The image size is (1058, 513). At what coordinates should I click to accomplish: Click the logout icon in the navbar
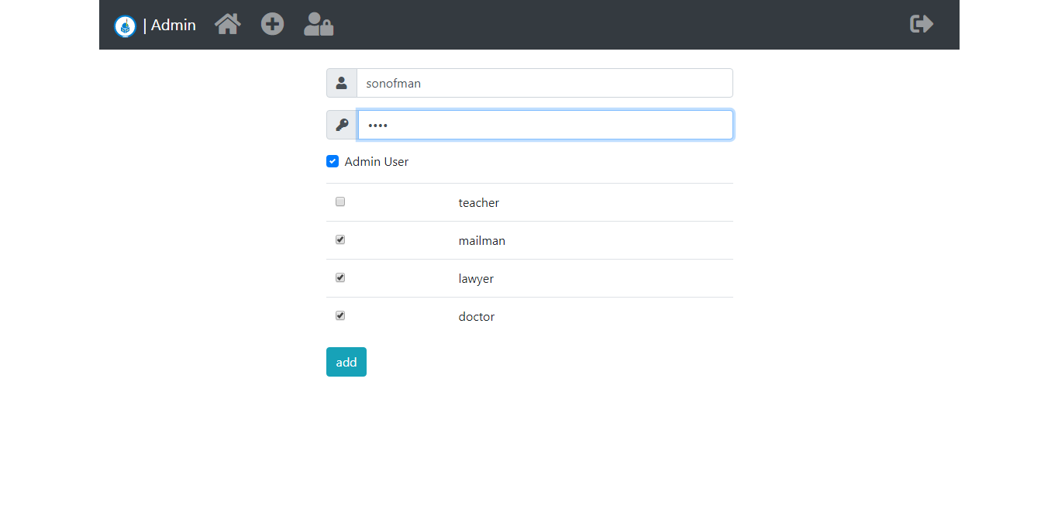(922, 24)
